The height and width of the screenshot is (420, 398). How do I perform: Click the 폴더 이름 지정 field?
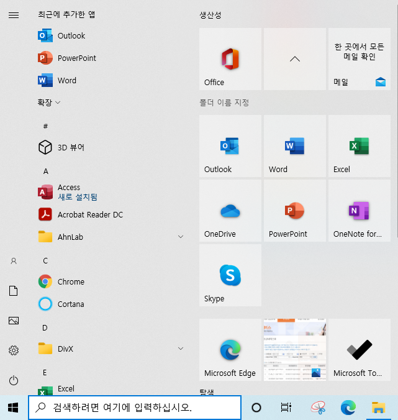(224, 103)
